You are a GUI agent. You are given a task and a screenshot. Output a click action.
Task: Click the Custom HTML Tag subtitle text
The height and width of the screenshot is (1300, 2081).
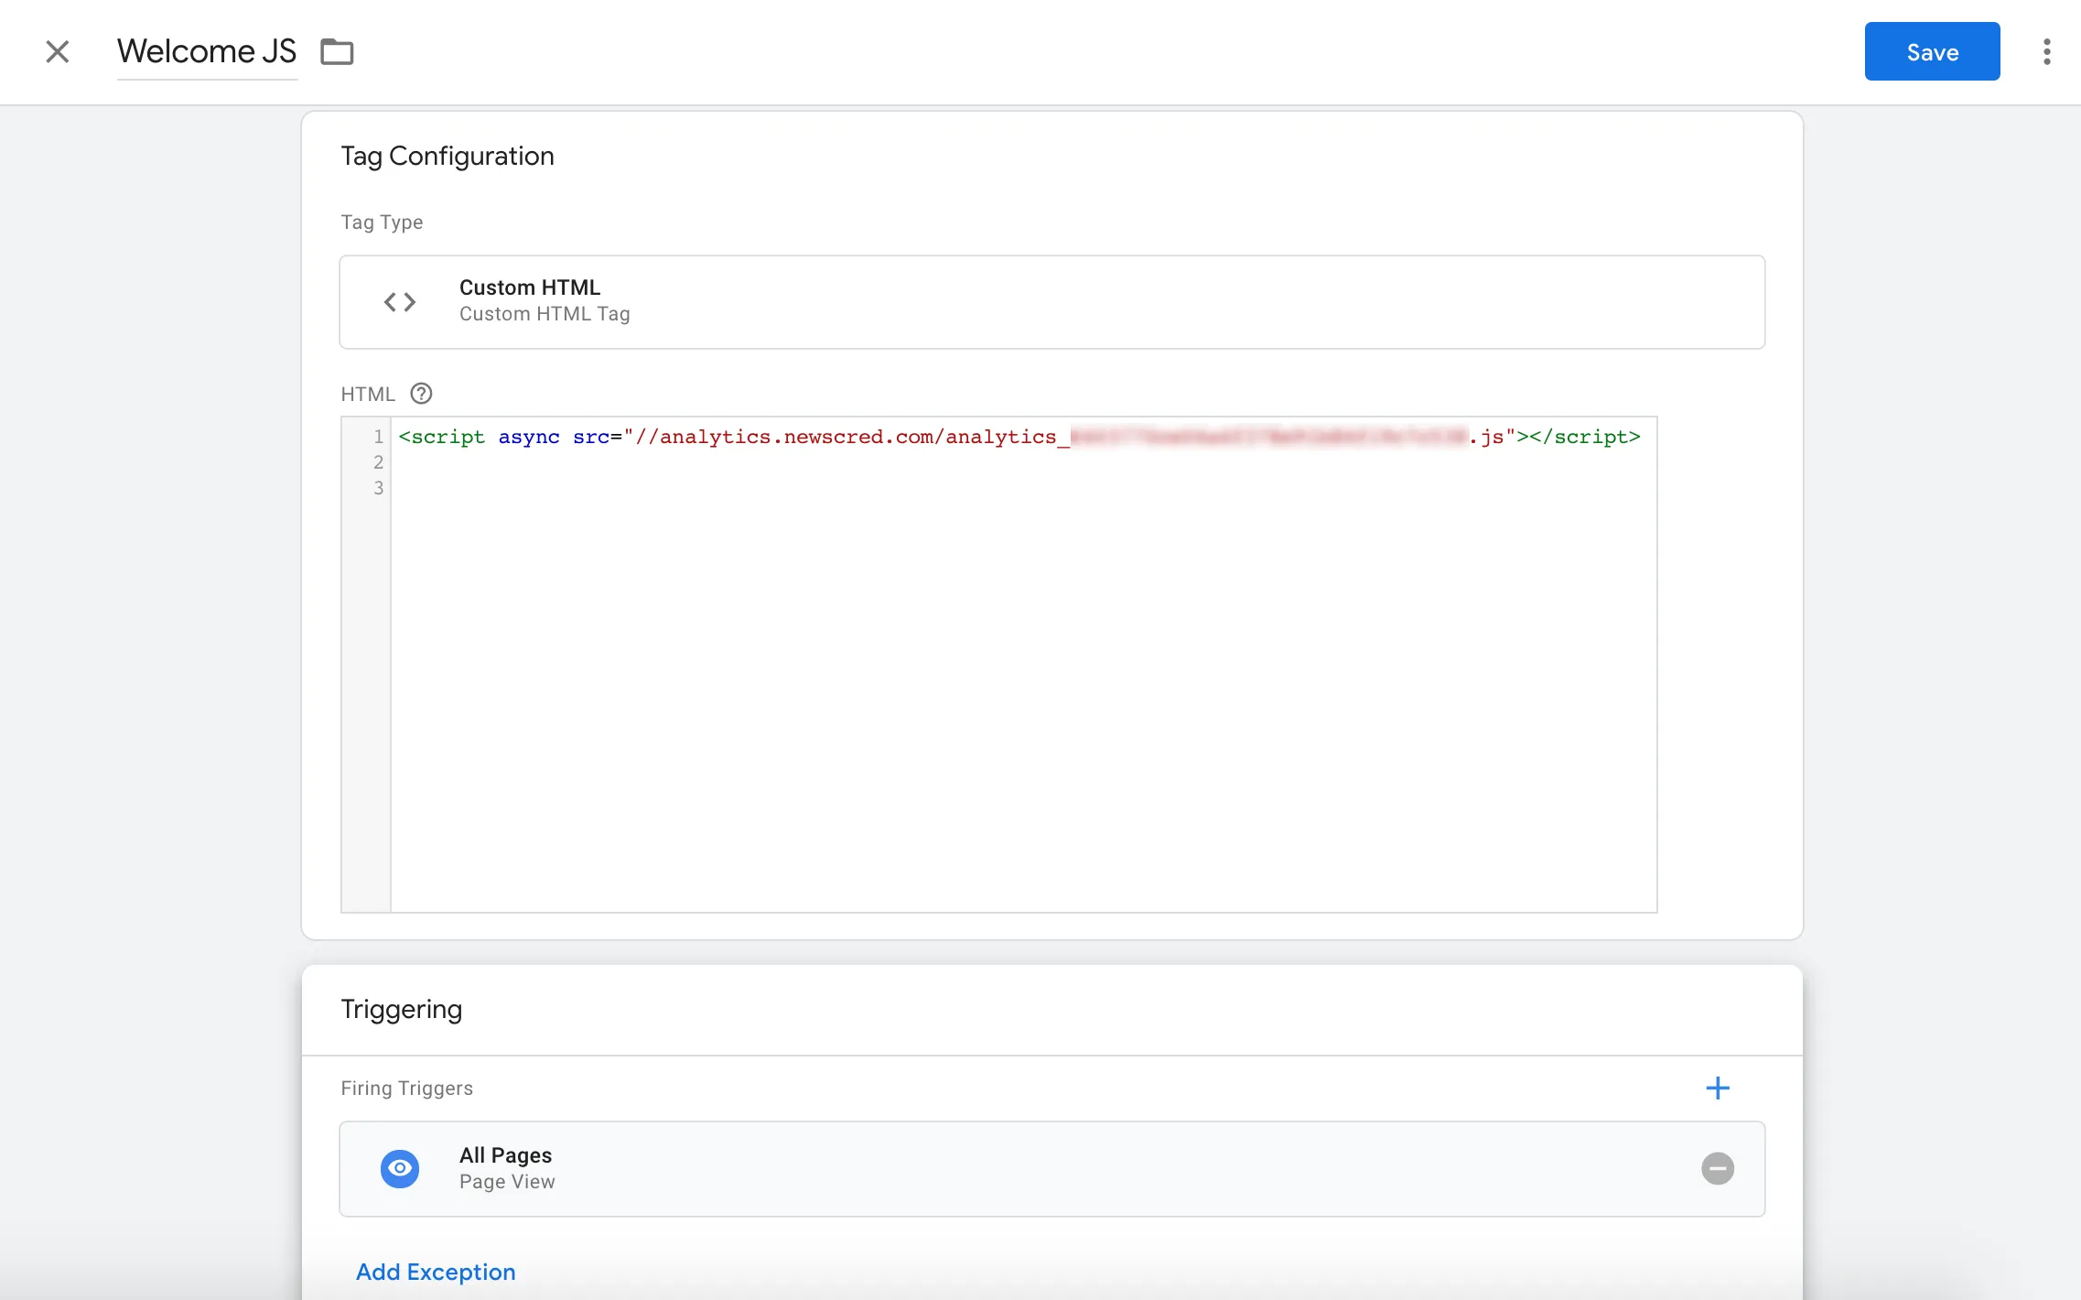click(545, 314)
